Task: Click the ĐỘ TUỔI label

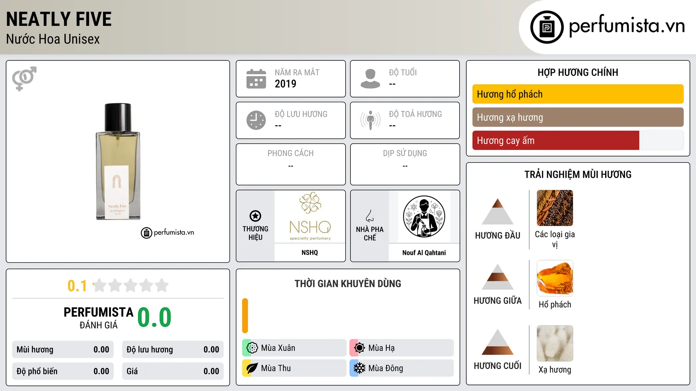Action: click(x=403, y=73)
